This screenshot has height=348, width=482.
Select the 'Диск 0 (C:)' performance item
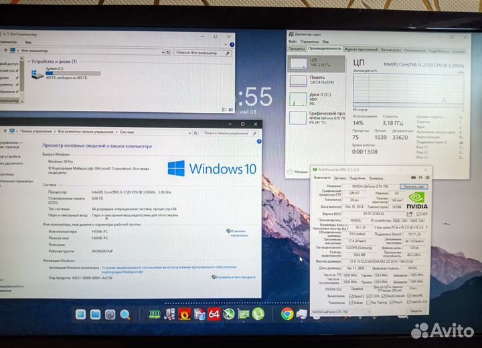tap(317, 99)
